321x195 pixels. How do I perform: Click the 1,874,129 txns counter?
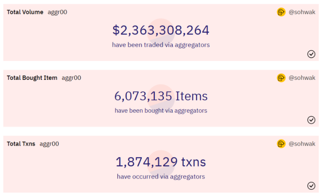[x=161, y=162]
